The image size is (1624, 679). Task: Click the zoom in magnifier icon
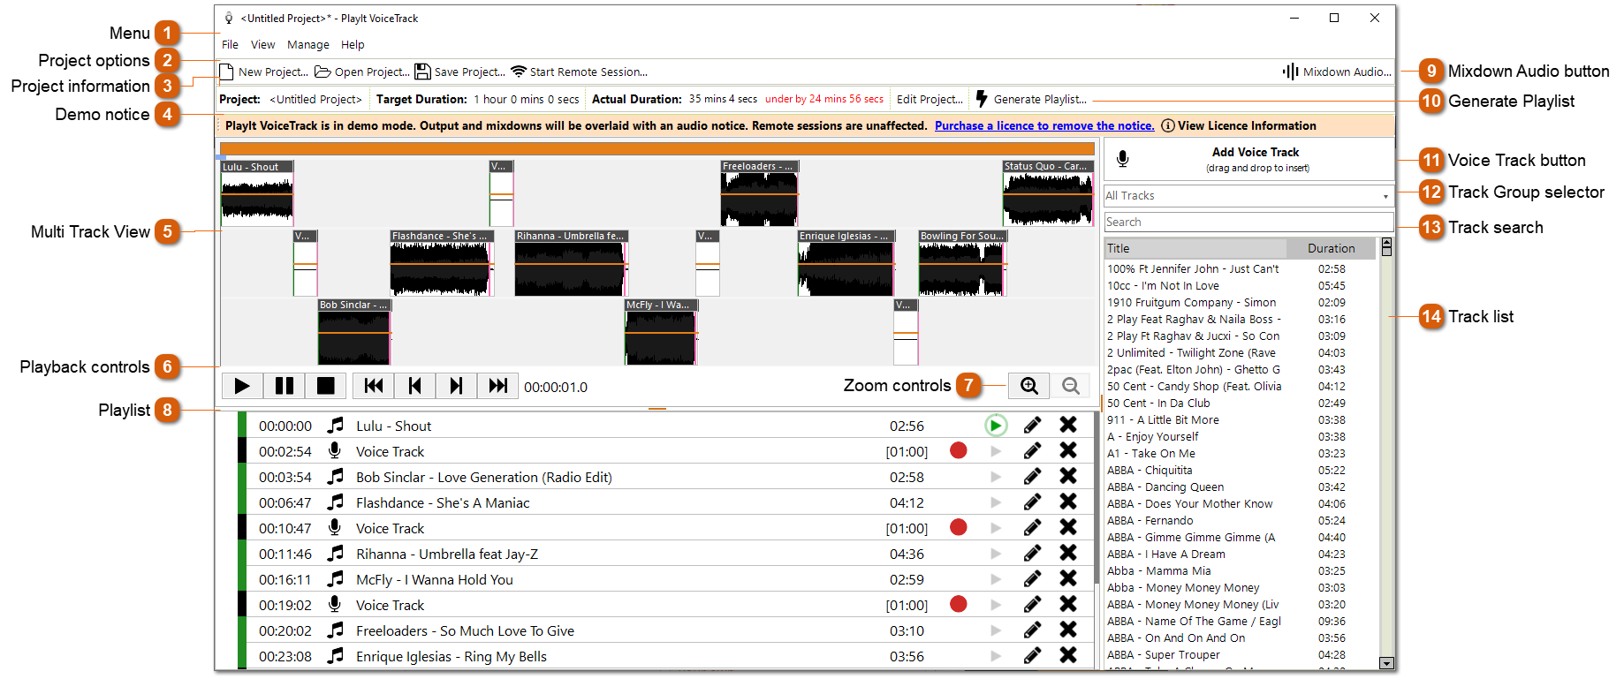(1028, 386)
